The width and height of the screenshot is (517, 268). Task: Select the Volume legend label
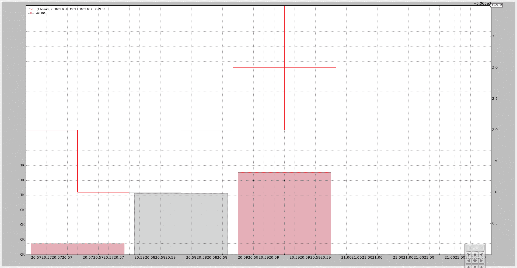tap(41, 13)
